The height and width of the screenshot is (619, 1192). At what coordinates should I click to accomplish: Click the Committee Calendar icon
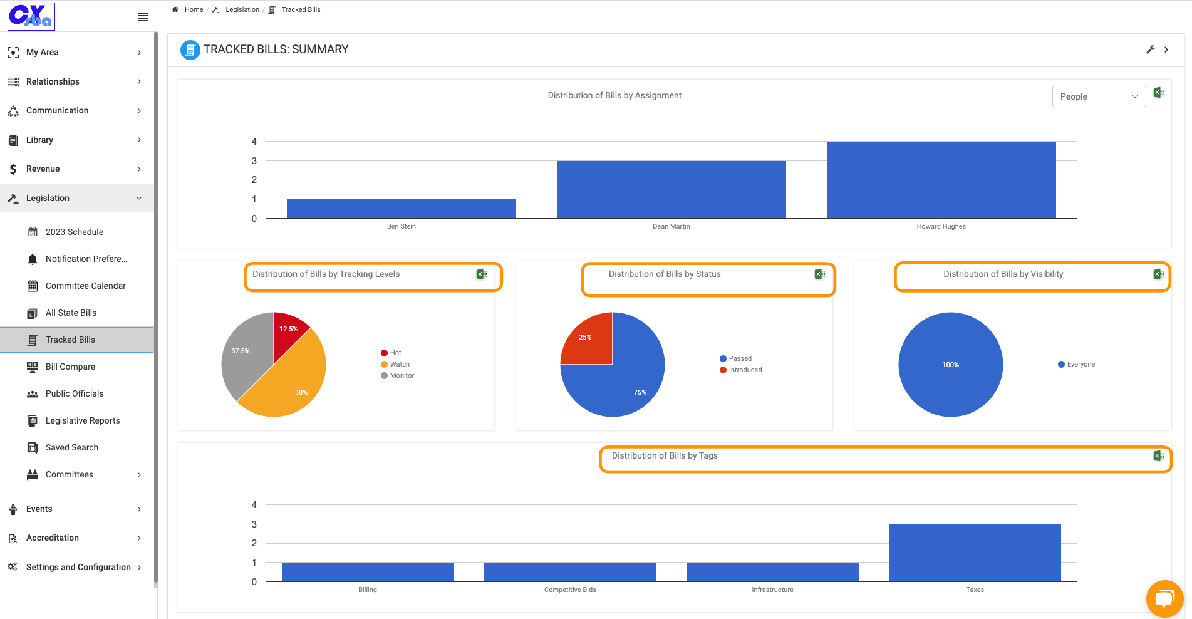click(33, 286)
